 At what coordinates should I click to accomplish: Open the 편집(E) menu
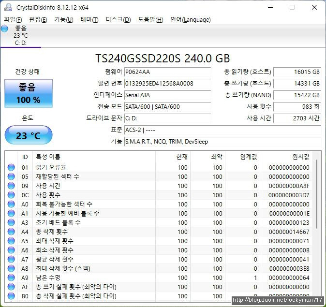click(x=38, y=19)
